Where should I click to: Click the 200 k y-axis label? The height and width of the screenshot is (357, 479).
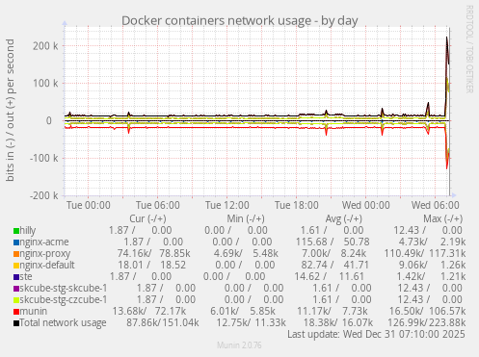click(45, 46)
